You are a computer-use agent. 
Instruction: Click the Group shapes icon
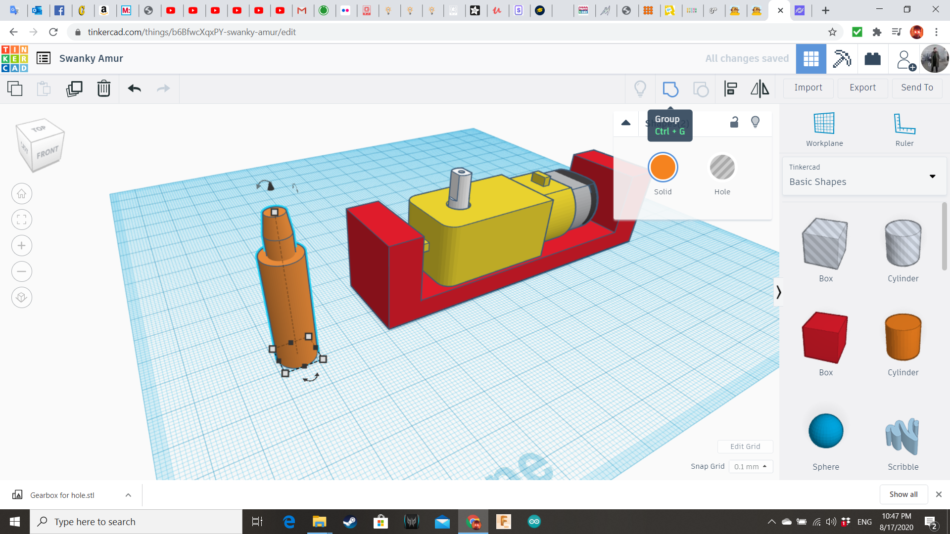tap(670, 89)
